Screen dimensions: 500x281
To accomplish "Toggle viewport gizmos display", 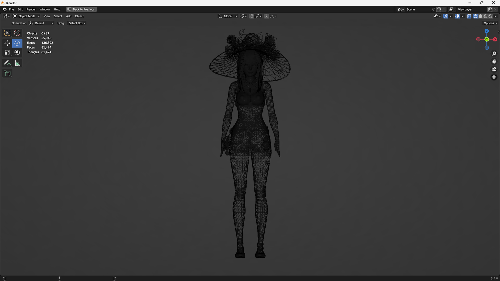I will [446, 16].
